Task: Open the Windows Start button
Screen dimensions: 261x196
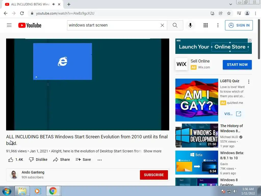Action: (x=7, y=191)
